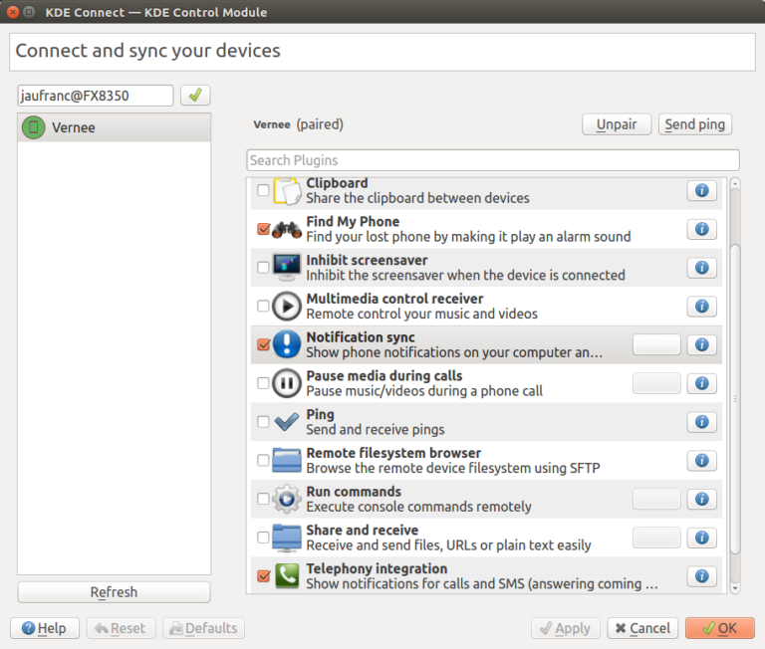Uncheck the Find My Phone plugin
Screen dimensions: 765x649
coord(263,229)
